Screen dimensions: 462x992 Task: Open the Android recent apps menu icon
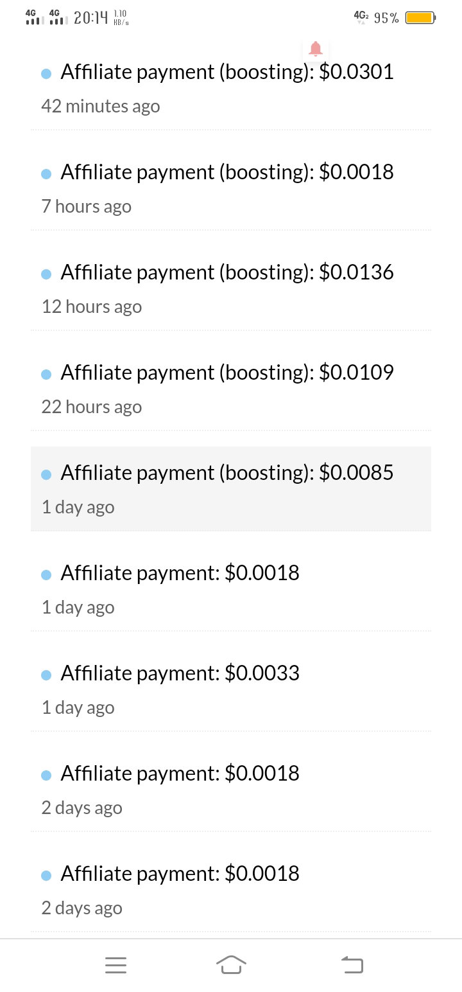[116, 965]
